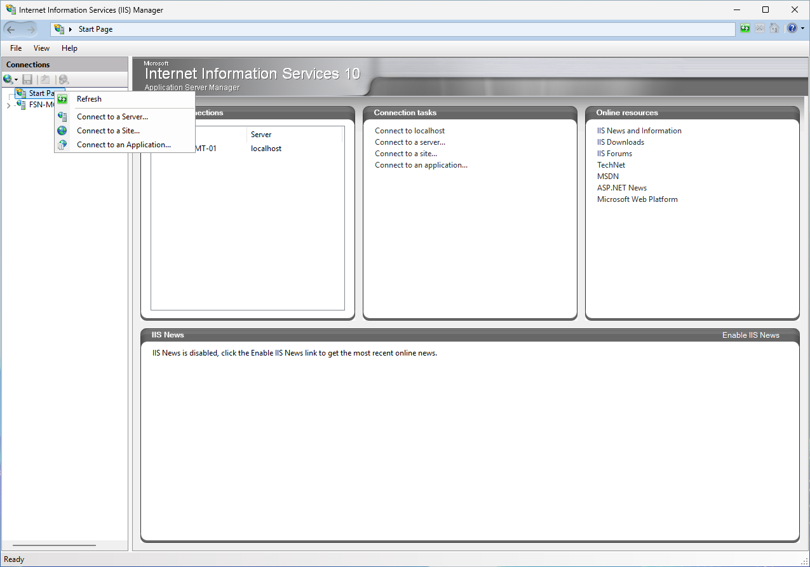Click the Up folder icon in Connections toolbar
Viewport: 810px width, 567px height.
click(45, 79)
